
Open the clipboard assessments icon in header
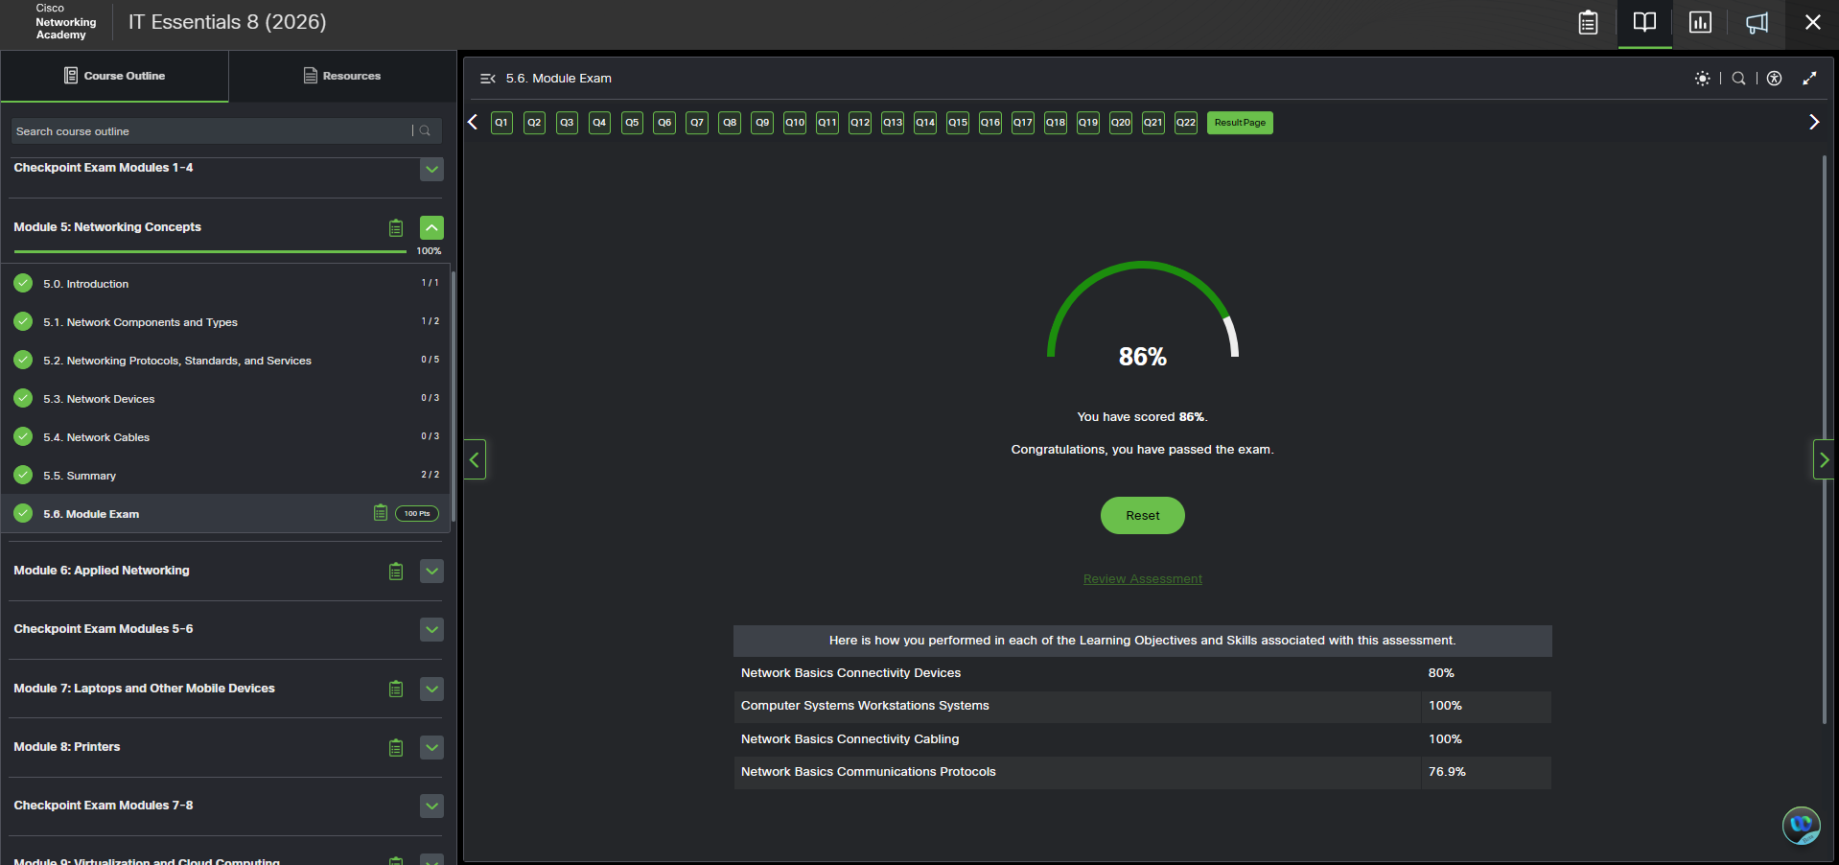(x=1588, y=22)
